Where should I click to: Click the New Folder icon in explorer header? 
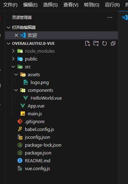[96, 43]
